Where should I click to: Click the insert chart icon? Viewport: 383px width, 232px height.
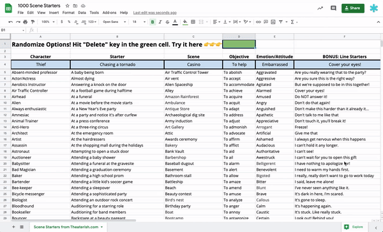273,22
